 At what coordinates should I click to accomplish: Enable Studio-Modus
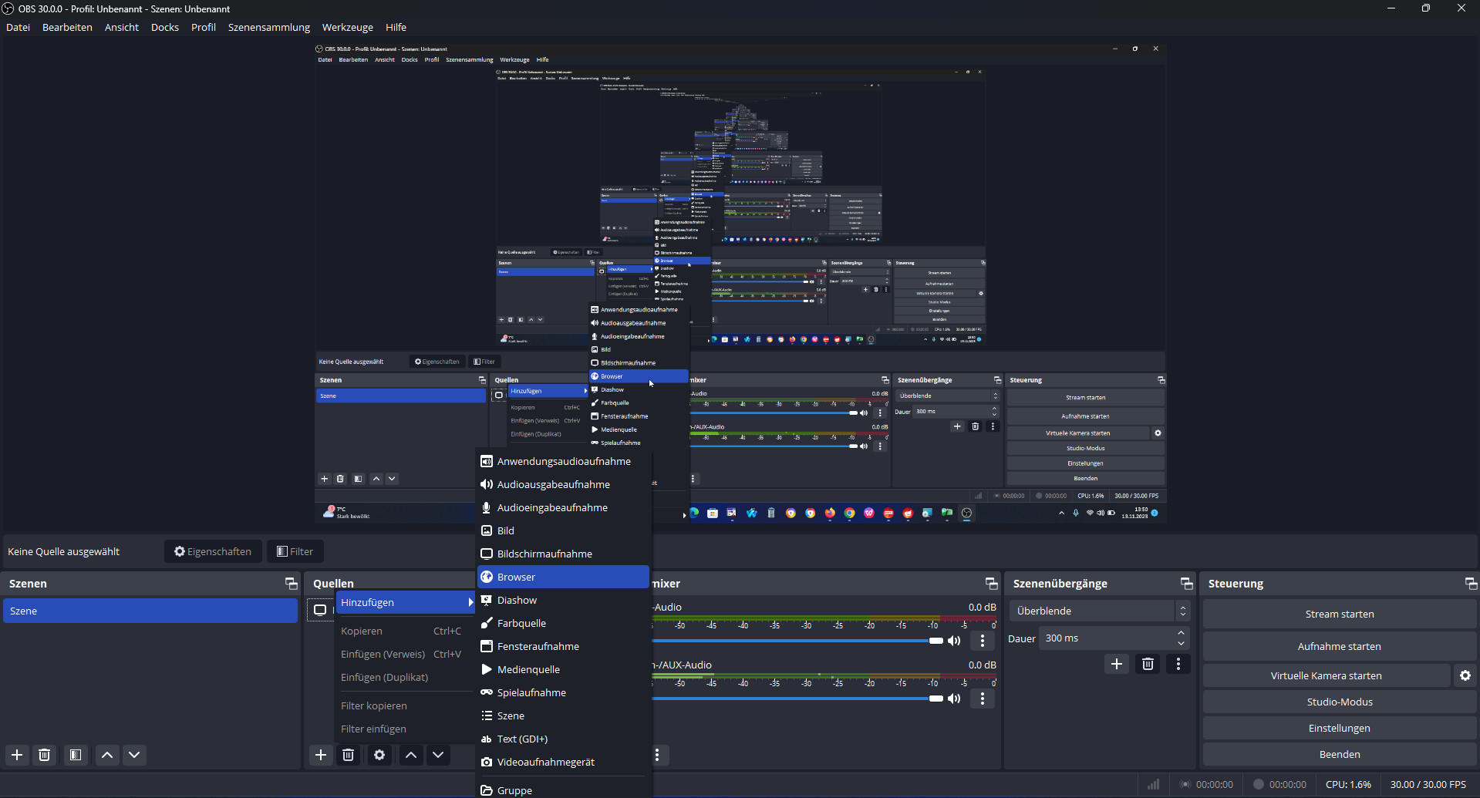click(x=1338, y=702)
